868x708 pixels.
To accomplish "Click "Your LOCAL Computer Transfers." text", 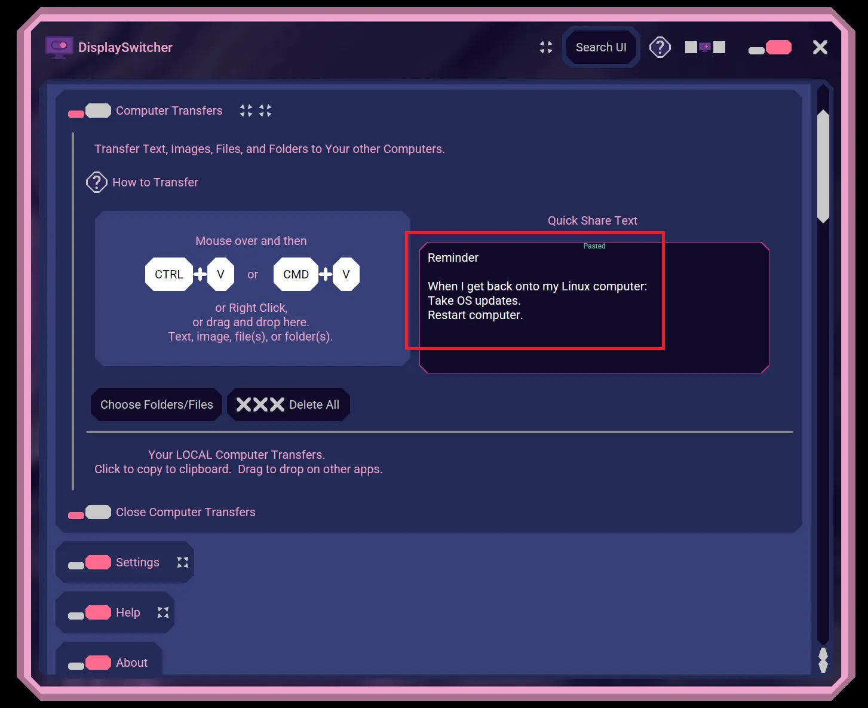I will (237, 455).
